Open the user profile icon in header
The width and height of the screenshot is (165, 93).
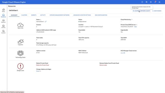pyautogui.click(x=160, y=2)
